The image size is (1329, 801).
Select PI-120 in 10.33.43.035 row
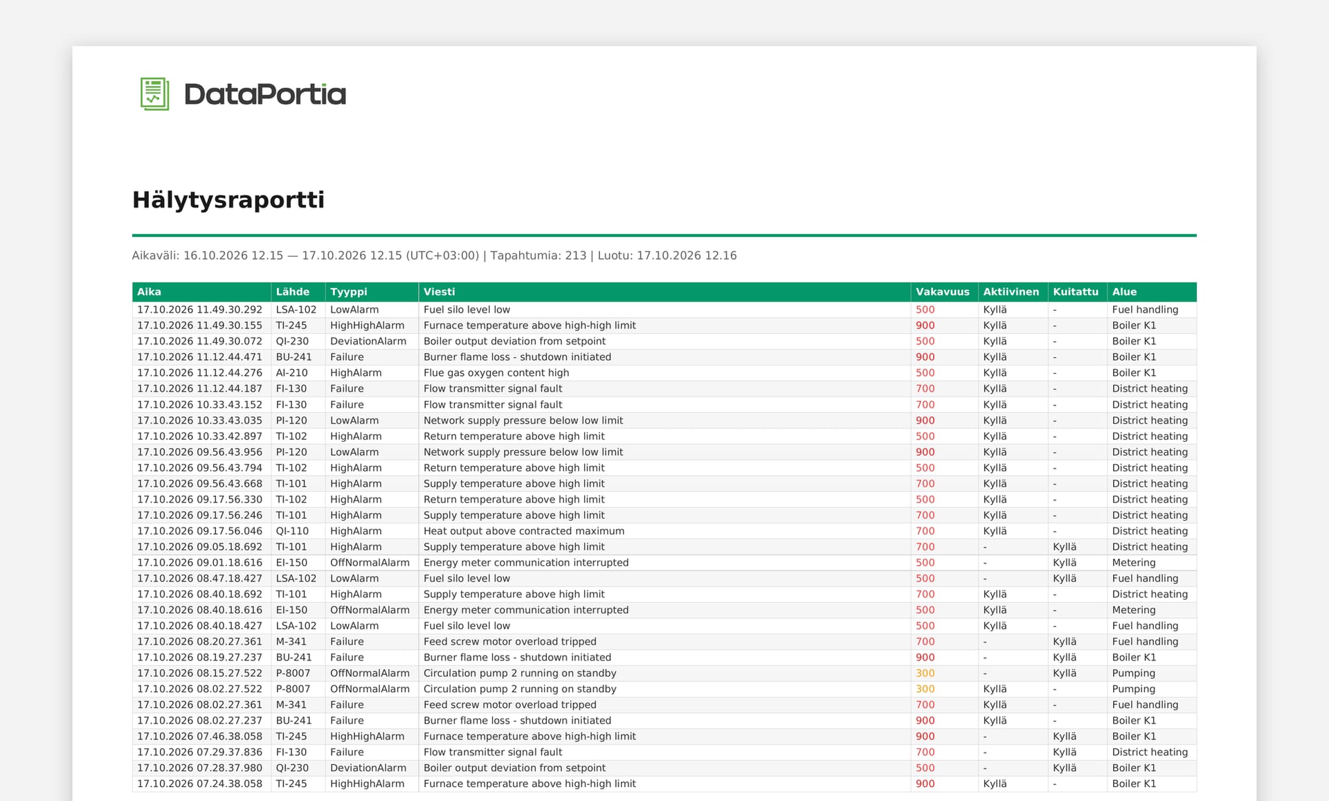click(291, 420)
